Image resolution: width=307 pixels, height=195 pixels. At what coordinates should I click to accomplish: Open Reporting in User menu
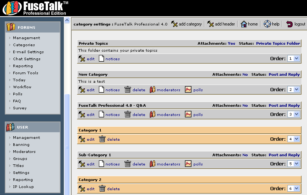[x=23, y=180]
